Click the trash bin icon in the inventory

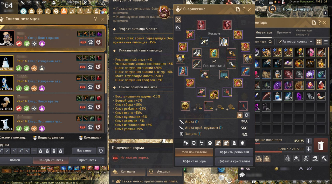[321, 145]
